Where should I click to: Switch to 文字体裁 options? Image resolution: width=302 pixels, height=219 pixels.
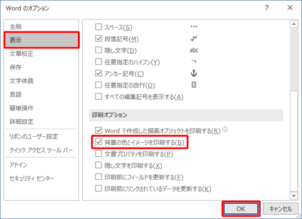coord(22,81)
